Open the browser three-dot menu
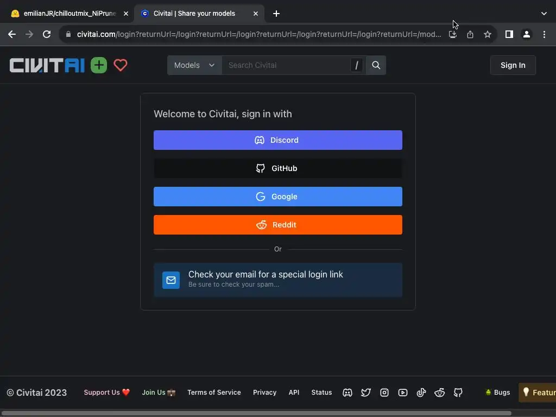 544,34
